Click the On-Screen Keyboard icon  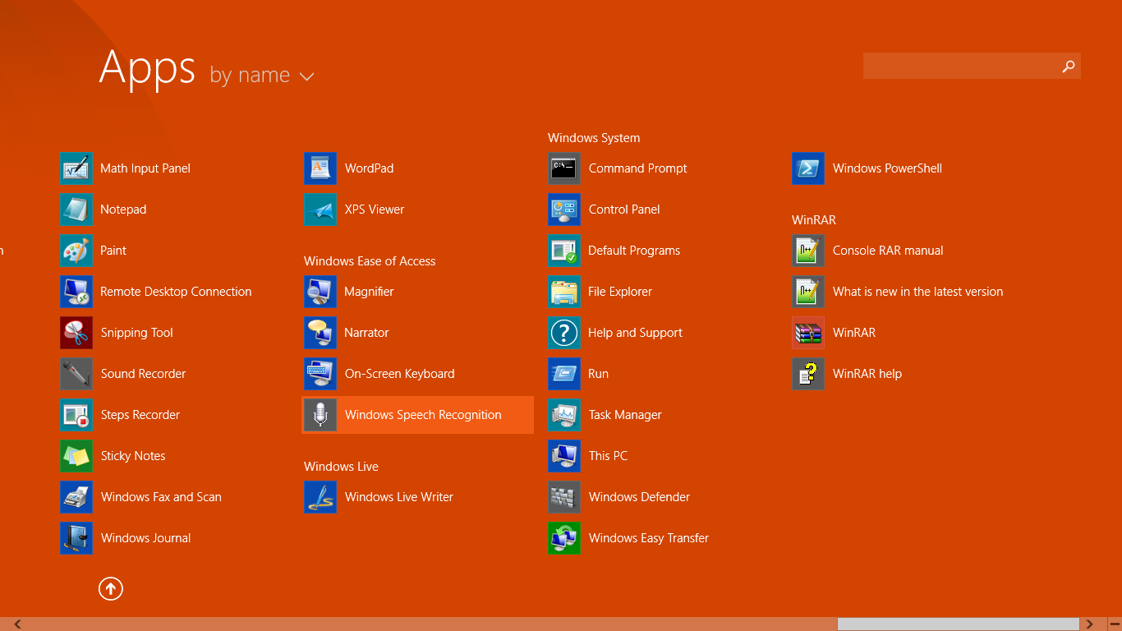(320, 374)
